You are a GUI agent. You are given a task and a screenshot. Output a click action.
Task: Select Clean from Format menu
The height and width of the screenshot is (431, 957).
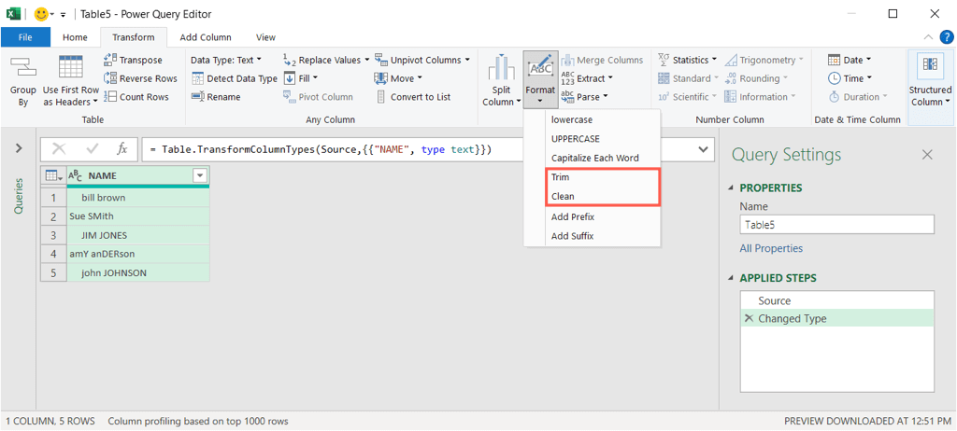[x=563, y=196]
